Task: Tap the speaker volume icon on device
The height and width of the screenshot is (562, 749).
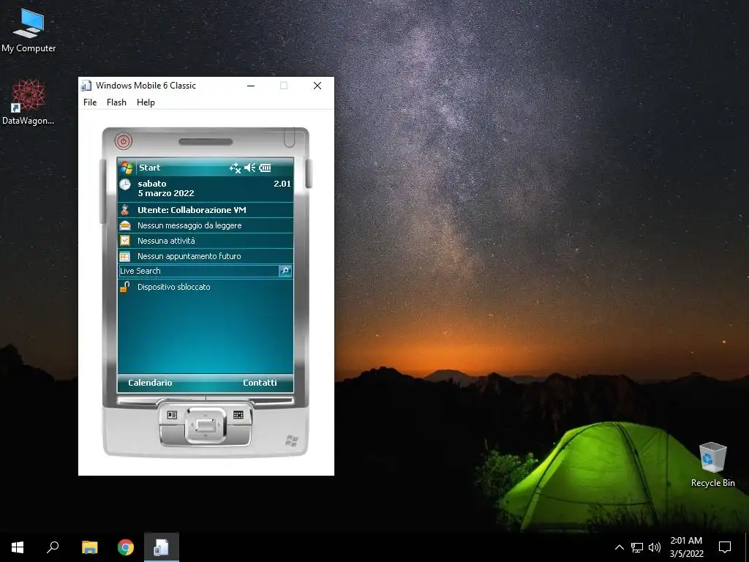Action: click(x=250, y=168)
